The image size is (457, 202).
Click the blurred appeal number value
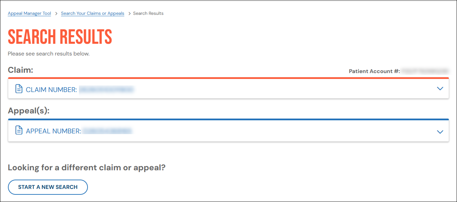point(107,131)
